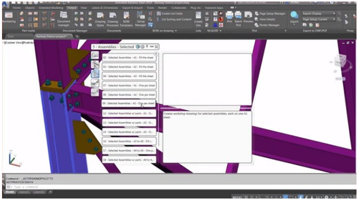
Task: Open the Featured Apps tab
Action: [214, 8]
